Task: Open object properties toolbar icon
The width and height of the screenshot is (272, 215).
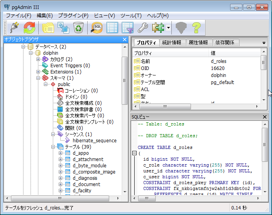Action: point(48,27)
